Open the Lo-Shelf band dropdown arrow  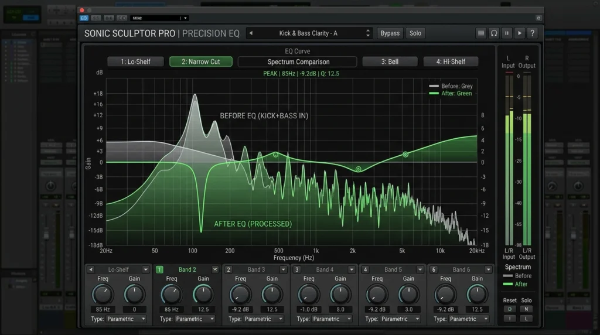pos(146,269)
